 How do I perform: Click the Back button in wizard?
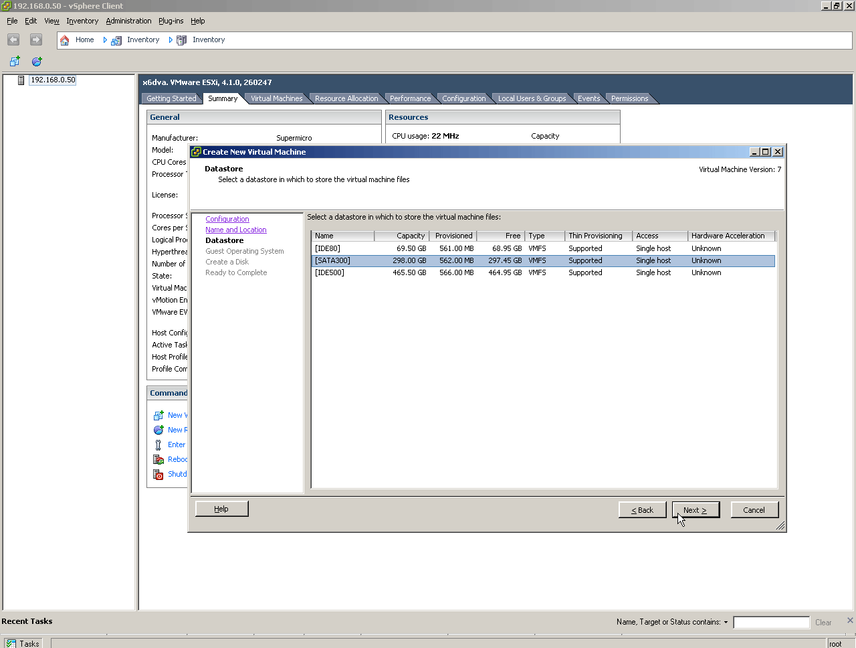[x=643, y=510]
